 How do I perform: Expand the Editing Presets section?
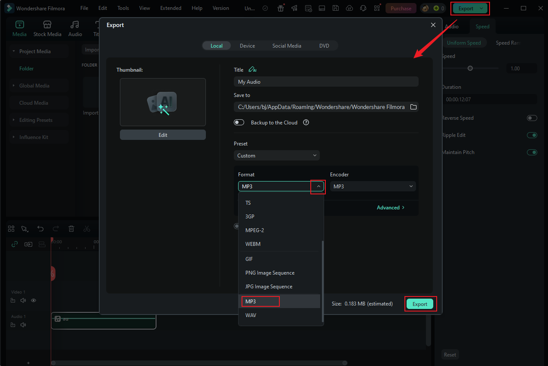pyautogui.click(x=14, y=120)
